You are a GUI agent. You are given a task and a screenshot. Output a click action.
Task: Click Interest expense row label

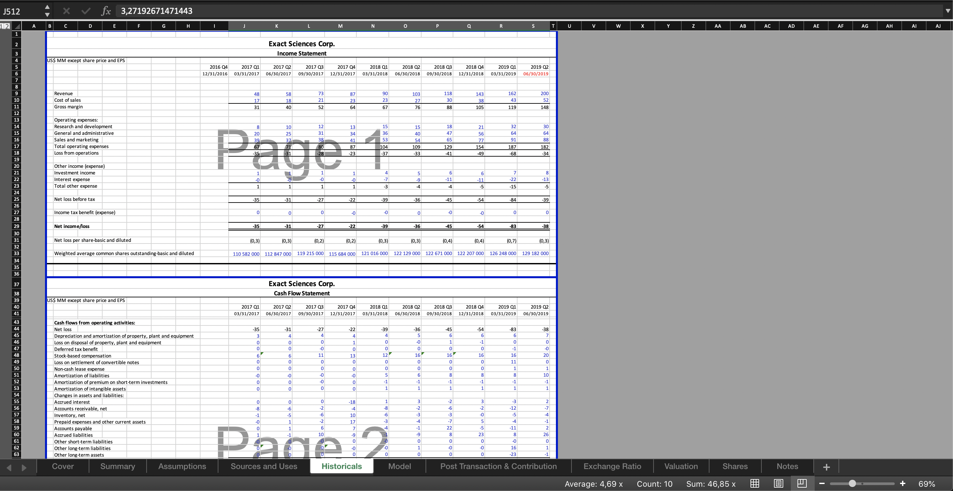(x=72, y=179)
